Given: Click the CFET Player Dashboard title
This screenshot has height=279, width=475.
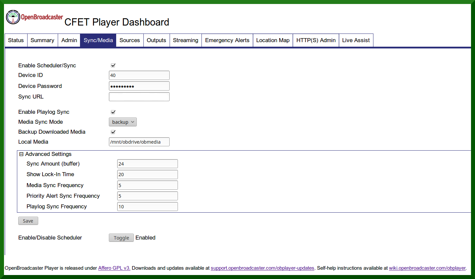Looking at the screenshot, I should [x=117, y=22].
